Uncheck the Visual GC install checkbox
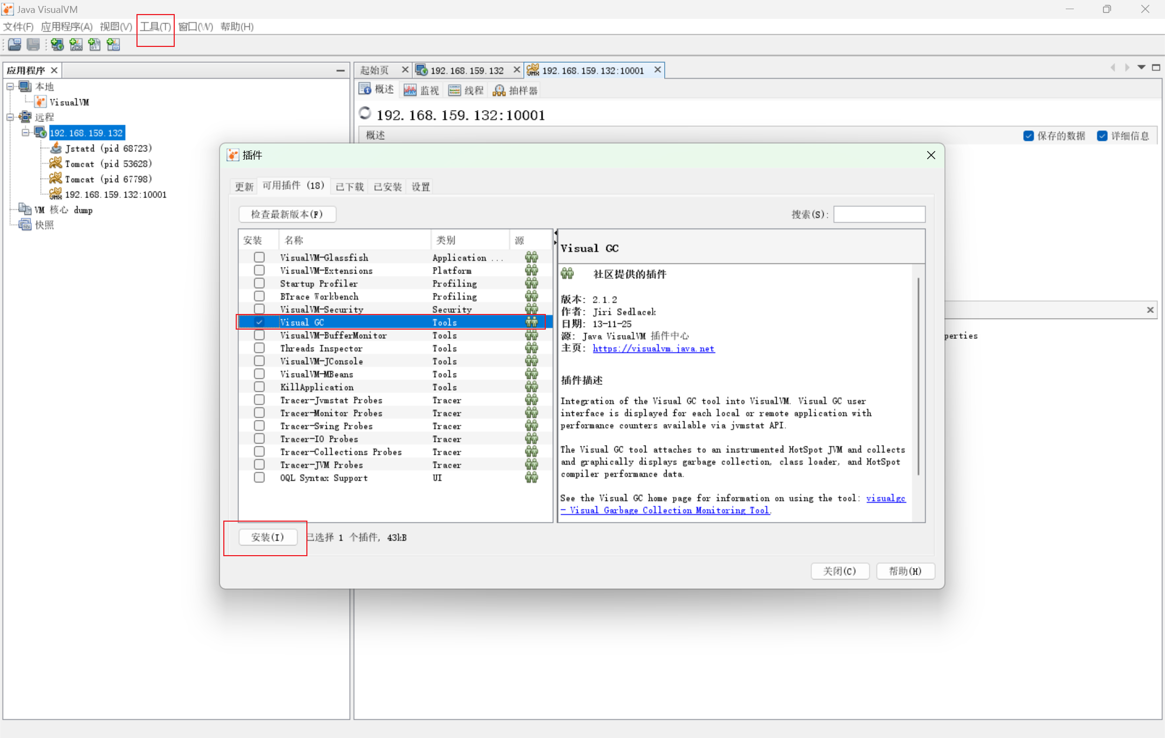 pos(259,322)
